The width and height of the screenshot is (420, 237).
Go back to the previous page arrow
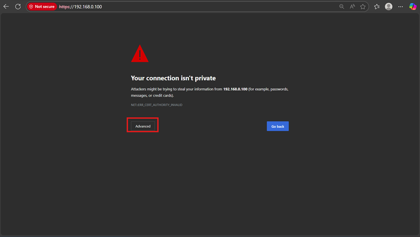6,7
